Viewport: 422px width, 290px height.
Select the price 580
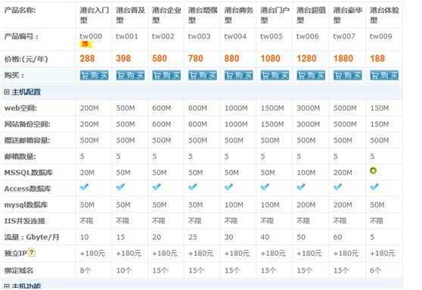click(160, 58)
